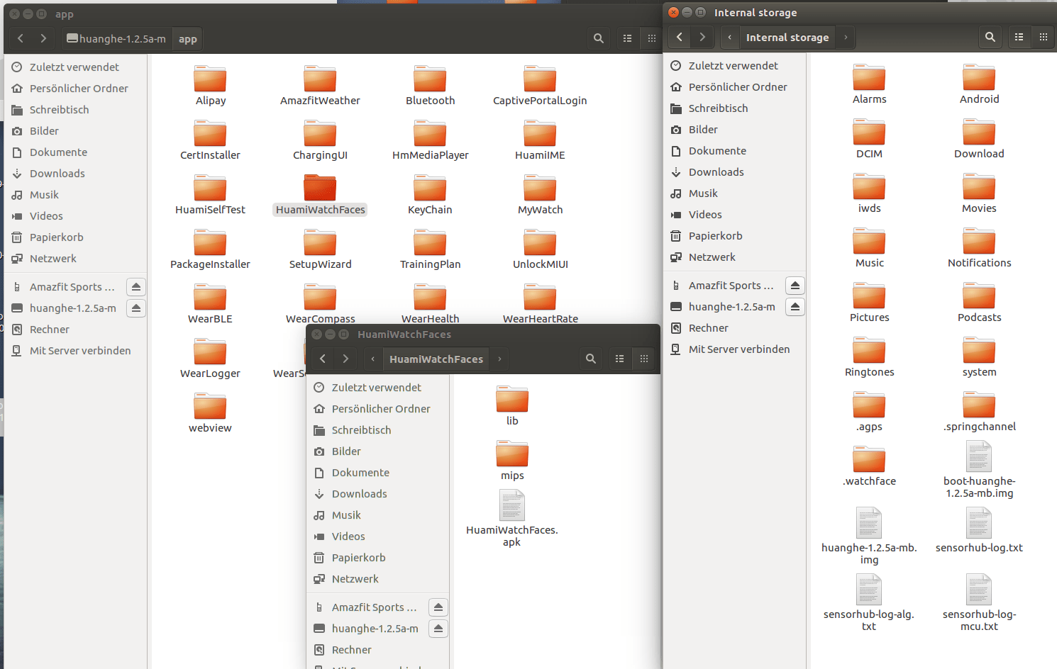Image resolution: width=1057 pixels, height=669 pixels.
Task: Open Netzwerk in Internal storage sidebar
Action: [x=735, y=257]
